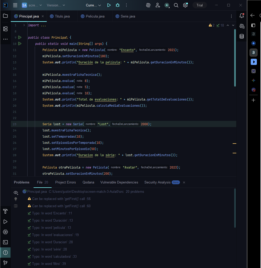This screenshot has width=261, height=268.
Task: Open Database tool window
Action: tap(242, 36)
